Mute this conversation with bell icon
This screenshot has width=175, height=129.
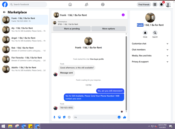pos(145,33)
